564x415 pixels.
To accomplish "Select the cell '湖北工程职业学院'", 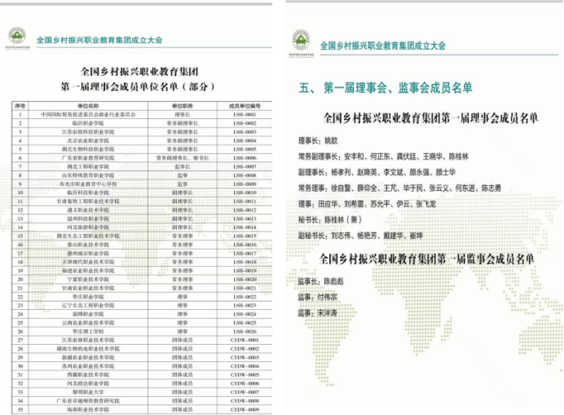I will coord(88,166).
